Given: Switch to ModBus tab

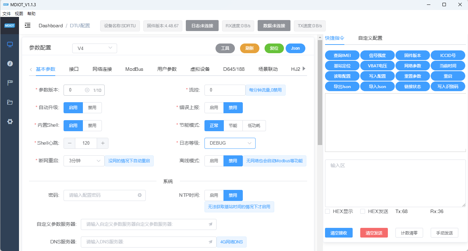Looking at the screenshot, I should pos(134,69).
